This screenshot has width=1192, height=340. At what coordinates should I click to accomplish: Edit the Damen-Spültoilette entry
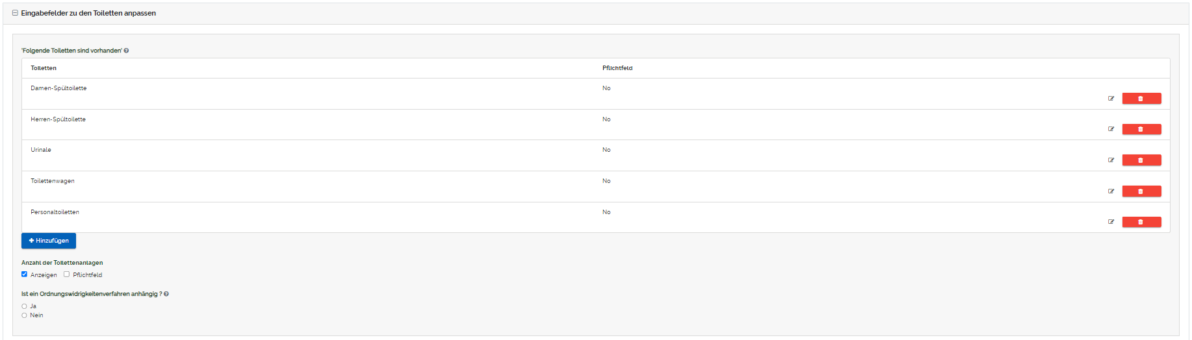pos(1111,99)
